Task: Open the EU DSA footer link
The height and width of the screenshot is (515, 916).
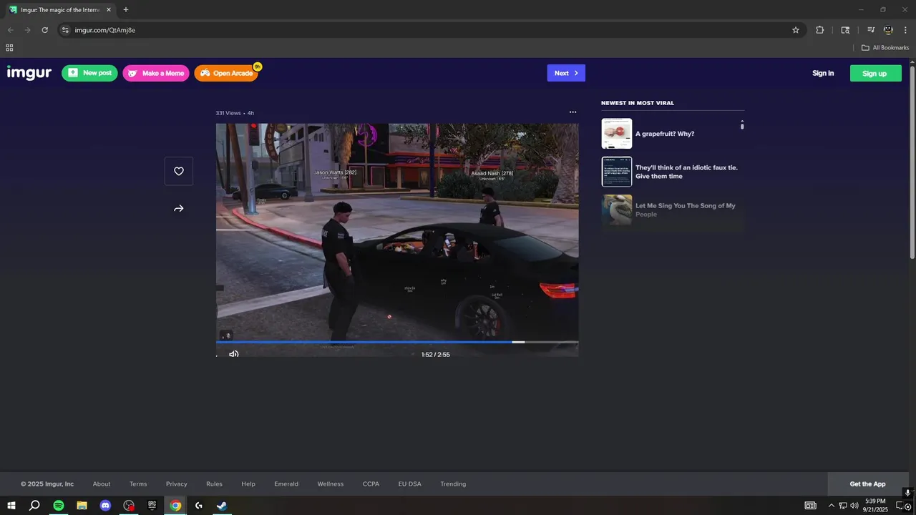Action: tap(410, 484)
